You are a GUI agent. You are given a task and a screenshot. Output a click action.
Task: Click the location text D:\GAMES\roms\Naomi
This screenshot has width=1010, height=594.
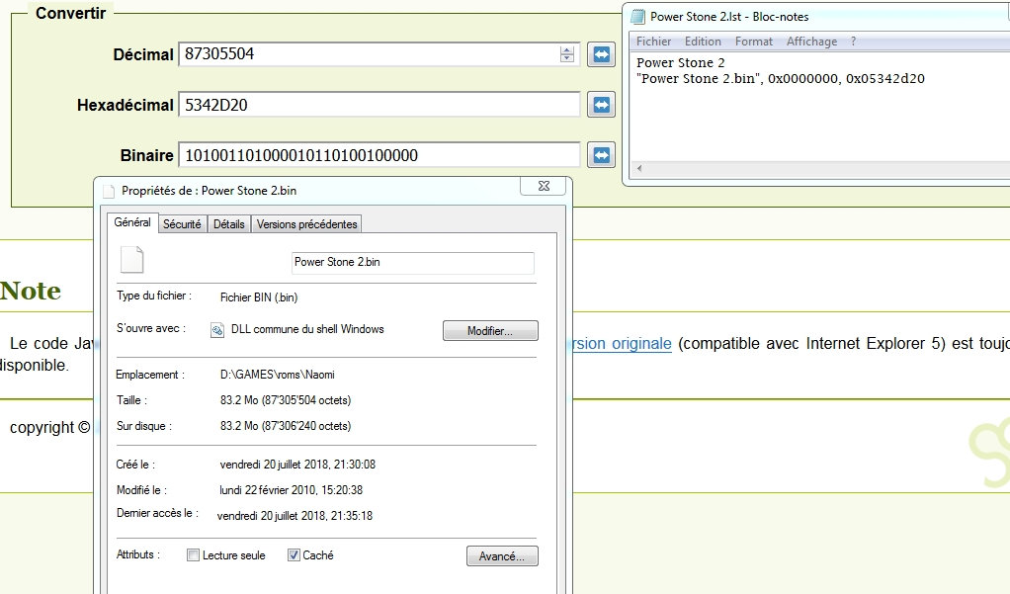[277, 375]
